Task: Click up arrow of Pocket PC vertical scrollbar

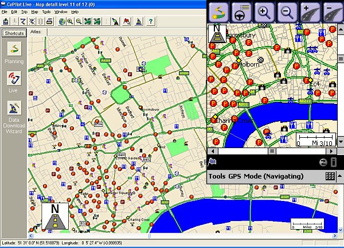Action: (x=341, y=29)
